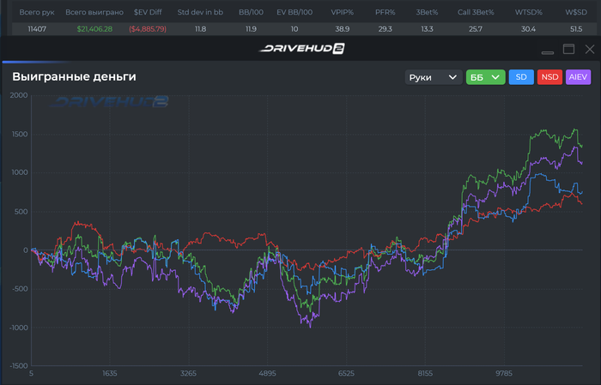Toggle the red NSD line
601x385 pixels.
[x=549, y=77]
